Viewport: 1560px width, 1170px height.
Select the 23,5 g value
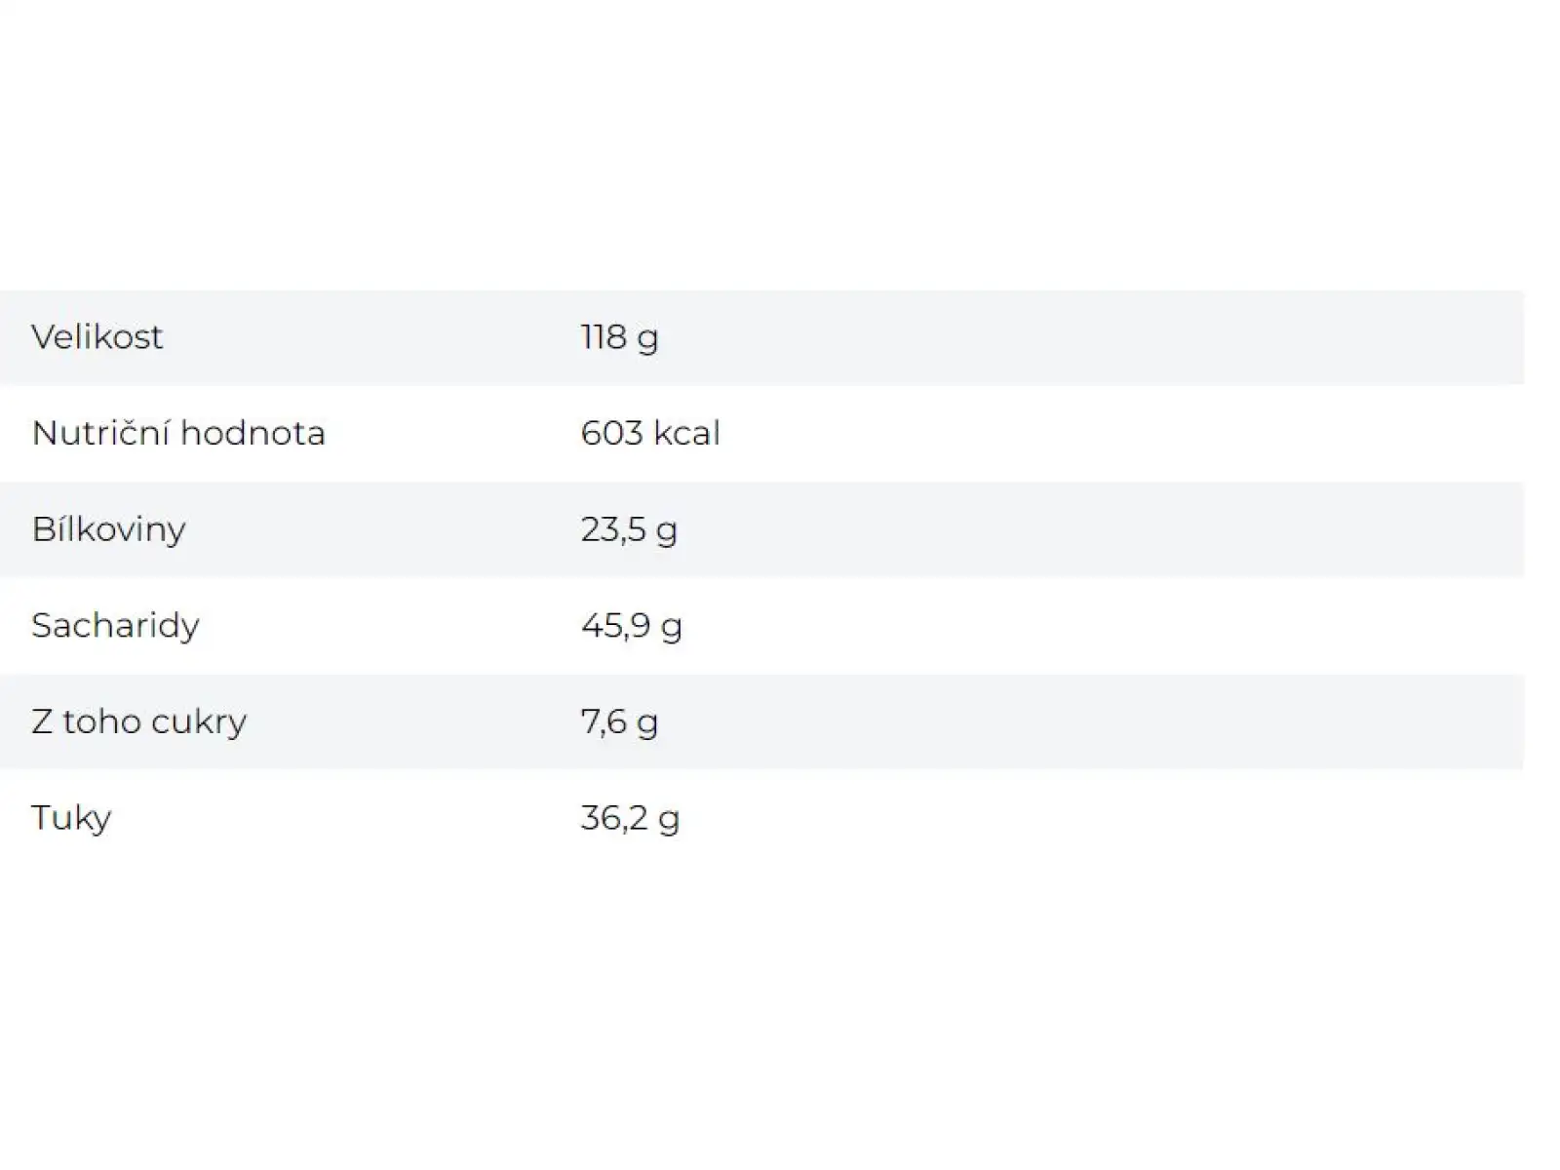(x=629, y=531)
